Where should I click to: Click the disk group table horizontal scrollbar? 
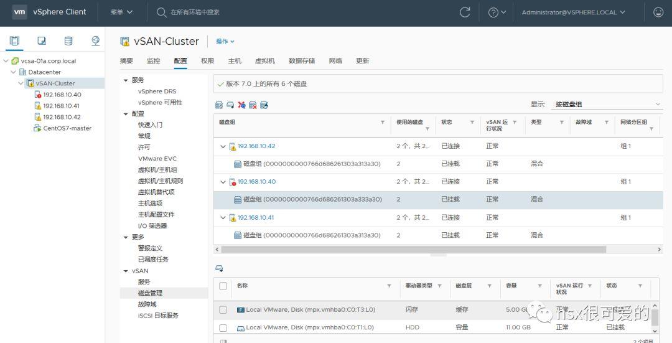pyautogui.click(x=414, y=250)
